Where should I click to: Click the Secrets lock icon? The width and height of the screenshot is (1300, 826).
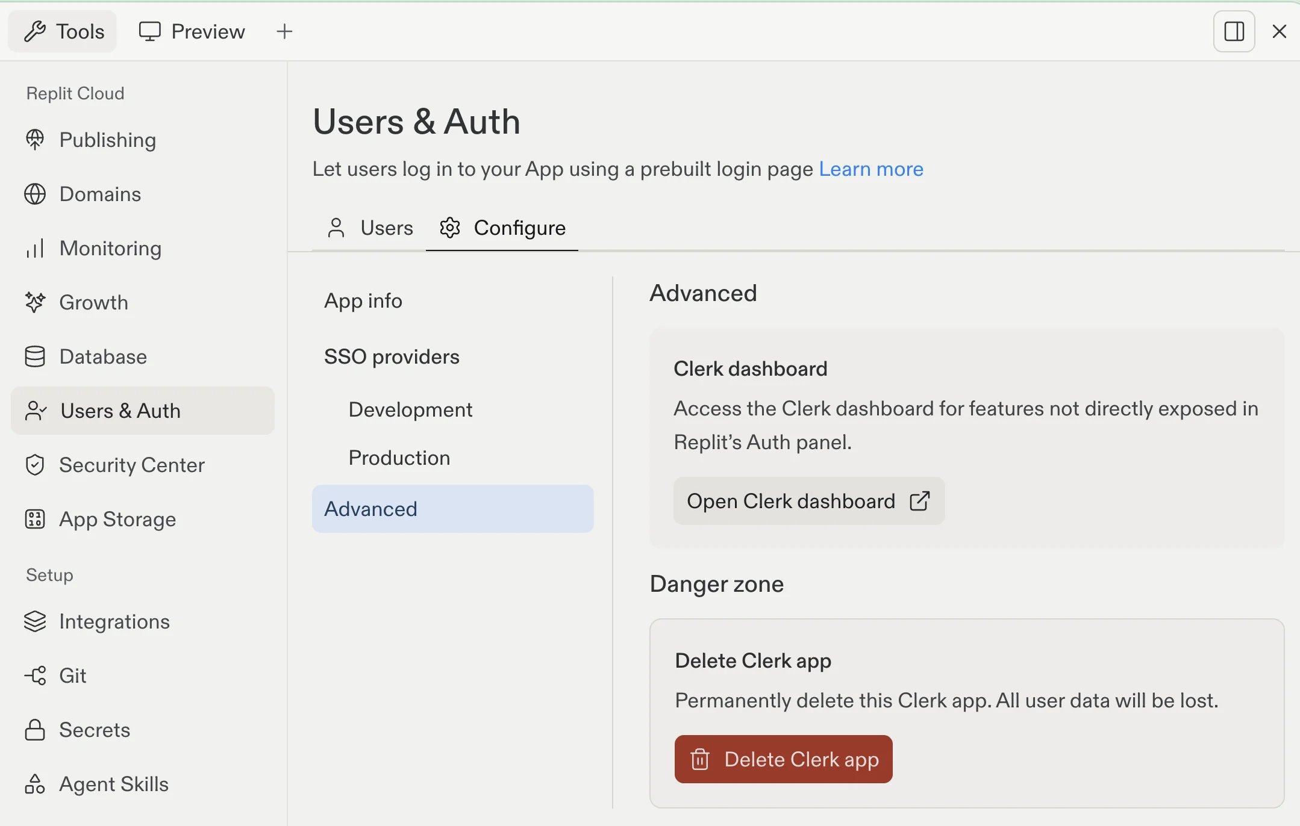[x=35, y=730]
